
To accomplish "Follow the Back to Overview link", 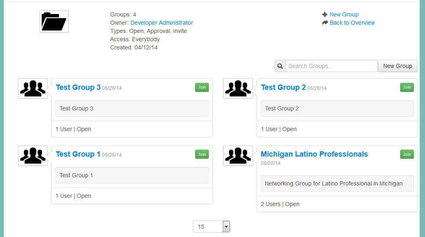I will point(352,23).
